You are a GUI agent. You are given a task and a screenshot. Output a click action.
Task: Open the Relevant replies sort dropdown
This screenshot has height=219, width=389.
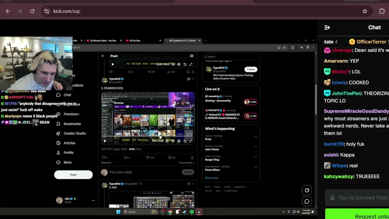tap(107, 163)
